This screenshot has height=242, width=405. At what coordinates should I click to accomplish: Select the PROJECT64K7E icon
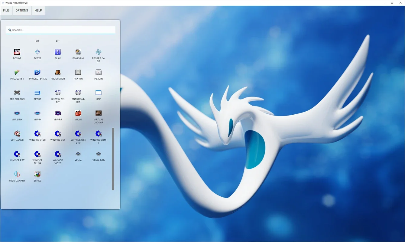(x=37, y=72)
